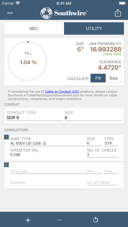Open the Cable-In-Conduit (CIC) link

62,92
